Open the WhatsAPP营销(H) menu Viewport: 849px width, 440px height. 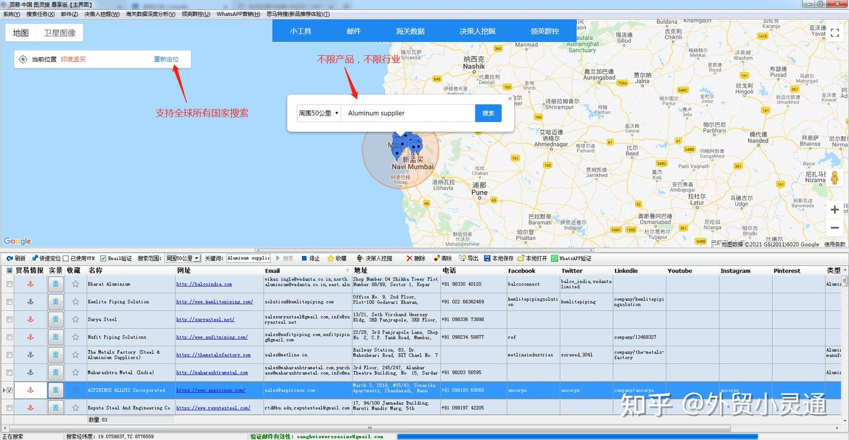click(x=238, y=14)
